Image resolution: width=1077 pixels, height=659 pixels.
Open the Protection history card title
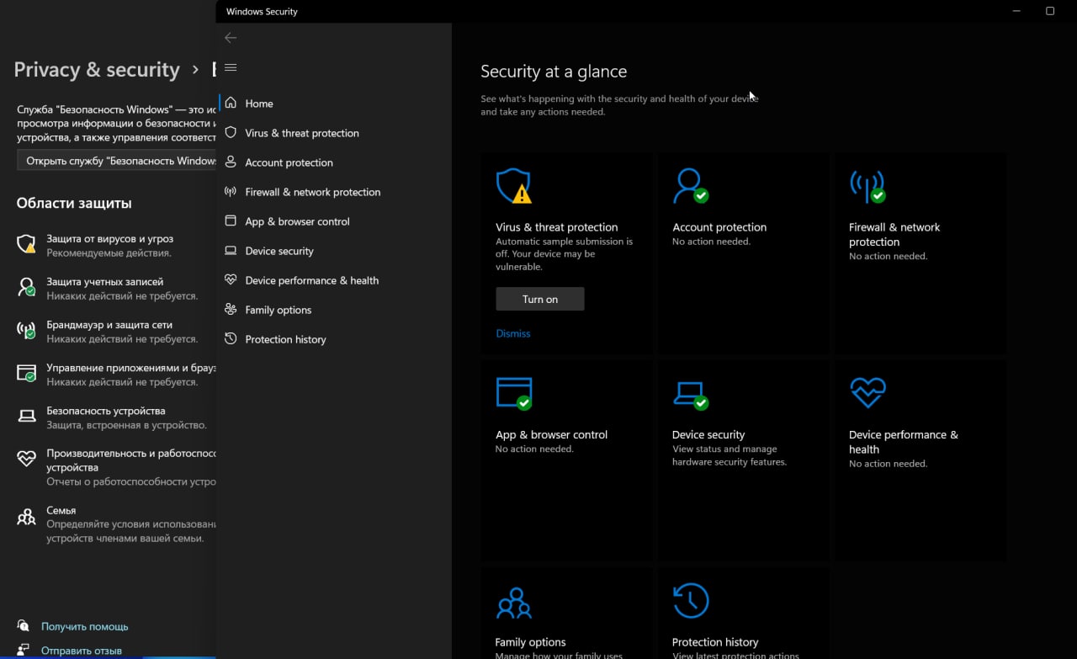[x=715, y=642]
